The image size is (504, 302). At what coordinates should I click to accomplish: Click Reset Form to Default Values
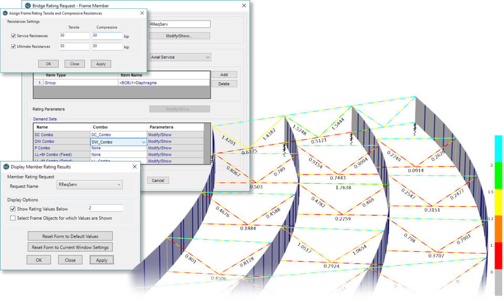70,236
